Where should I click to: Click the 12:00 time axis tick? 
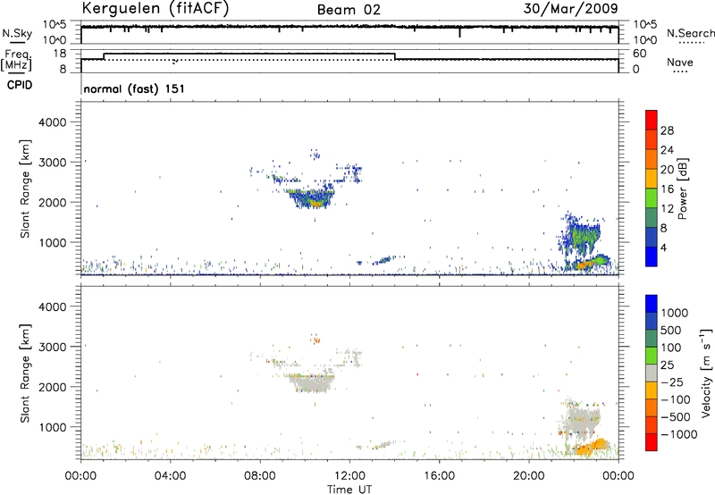(349, 476)
